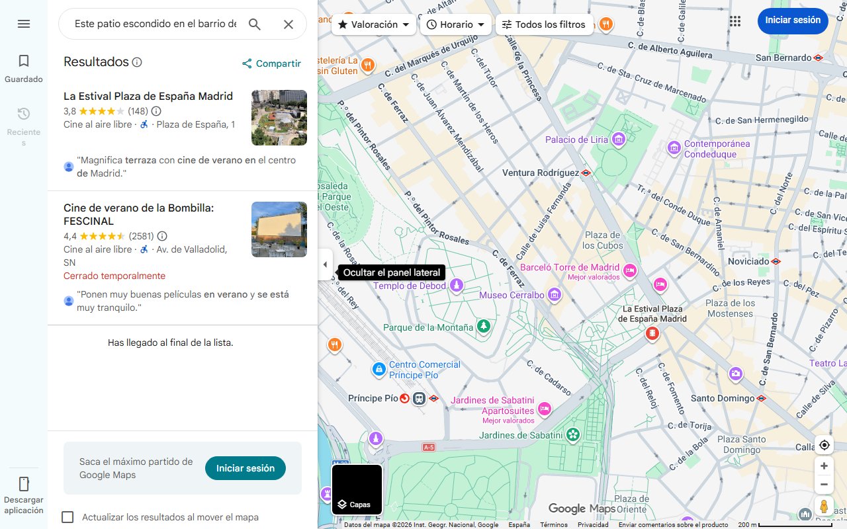Viewport: 847px width, 529px height.
Task: Click the show-your-location icon
Action: pyautogui.click(x=824, y=445)
